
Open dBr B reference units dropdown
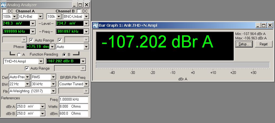pyautogui.click(x=42, y=114)
